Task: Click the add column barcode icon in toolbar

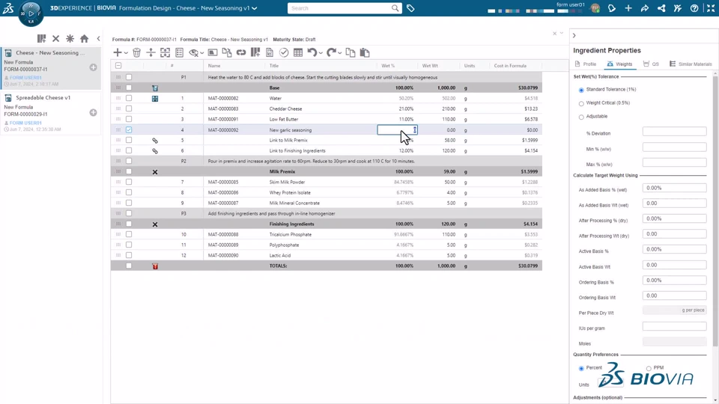Action: (x=255, y=52)
